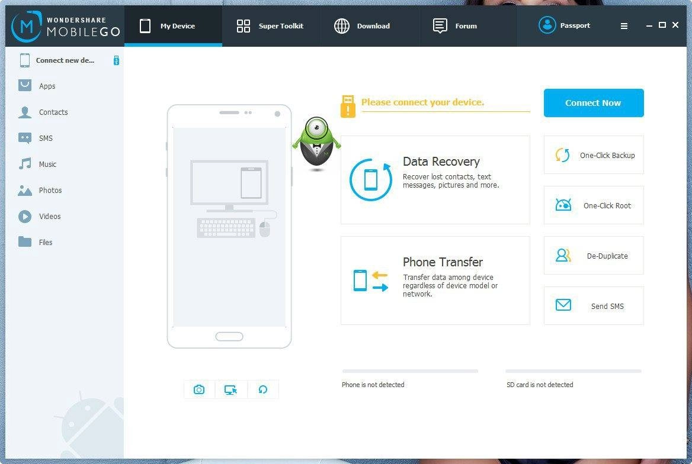Click the SD card storage progress bar
The width and height of the screenshot is (692, 464).
[574, 371]
